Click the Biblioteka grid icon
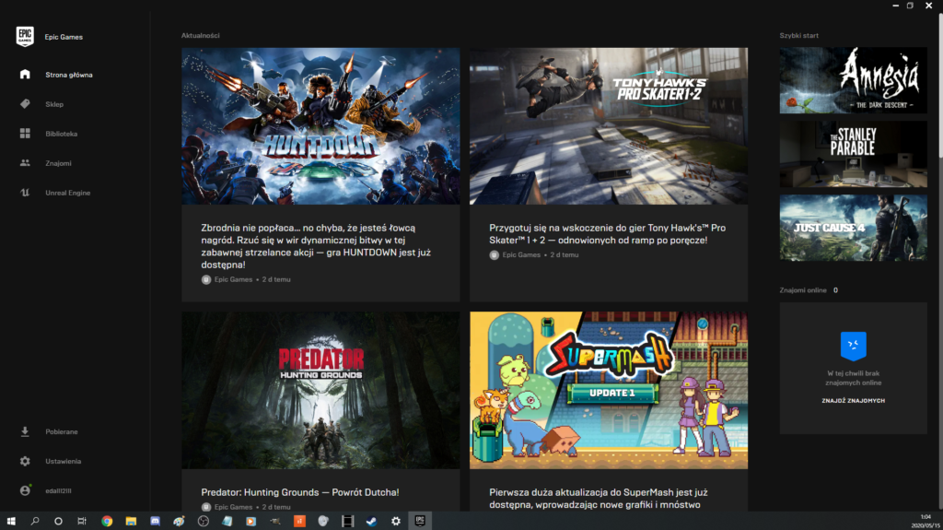The image size is (943, 530). click(25, 133)
